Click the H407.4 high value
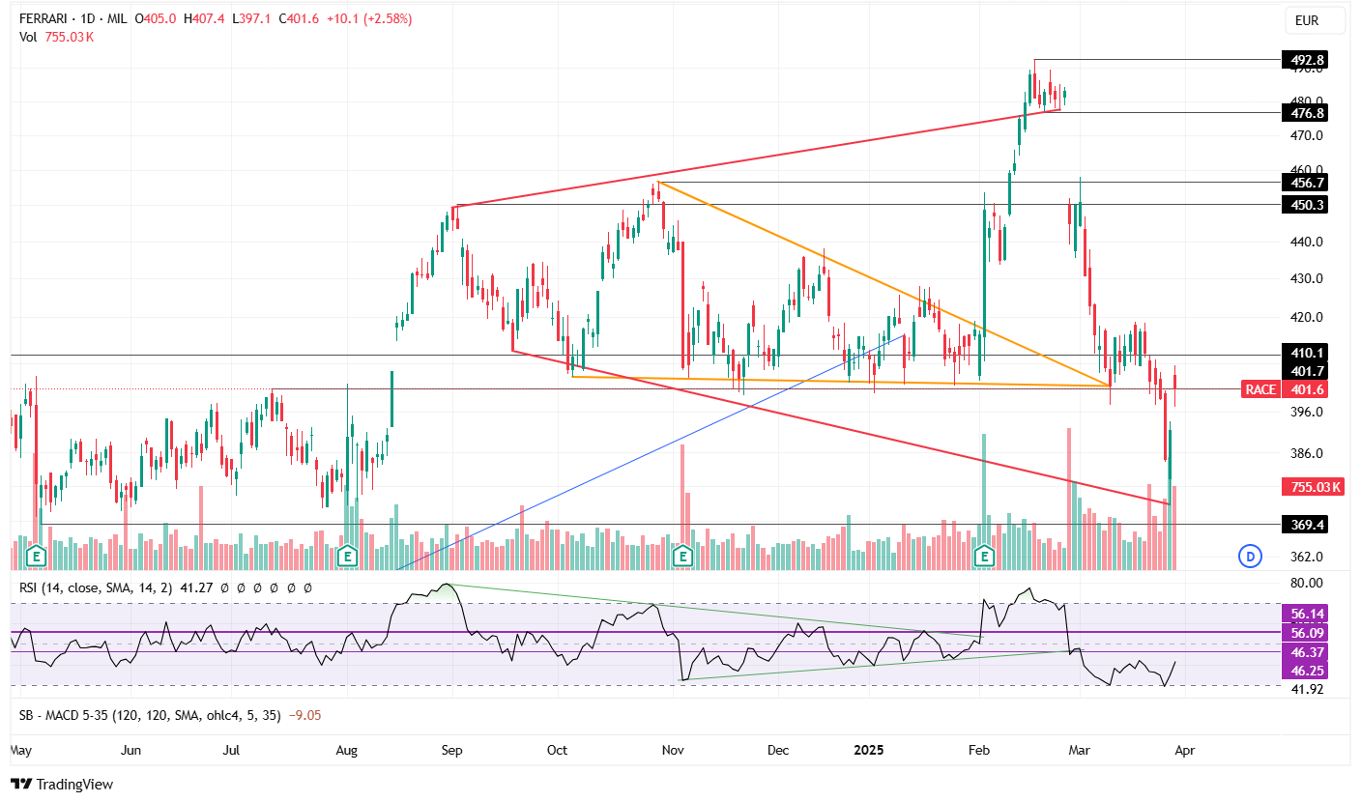This screenshot has width=1361, height=802. click(x=203, y=18)
